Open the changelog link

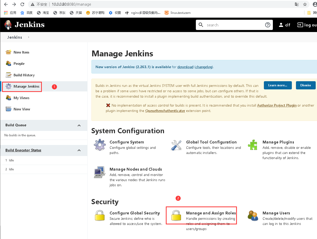204,67
